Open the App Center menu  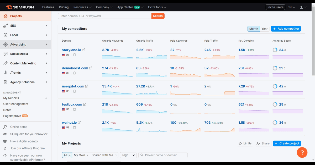coord(130,7)
